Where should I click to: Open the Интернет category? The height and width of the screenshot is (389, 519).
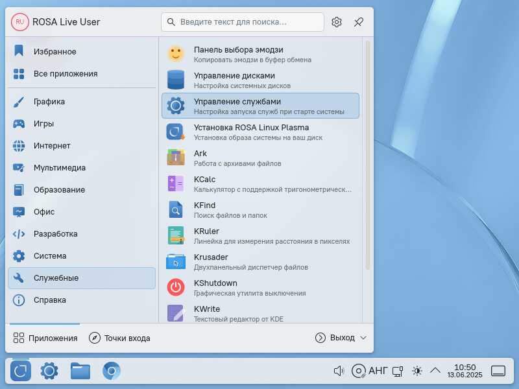82,145
